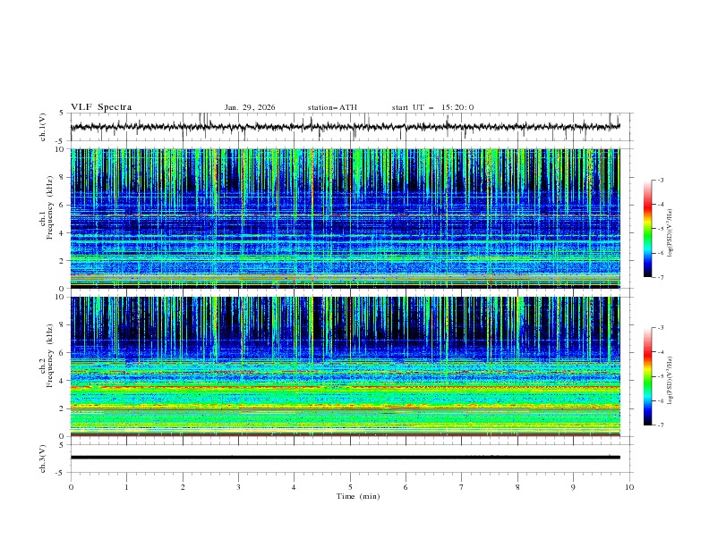Click the ch.2 spectrogram plot
709x547 pixels.
tap(349, 366)
